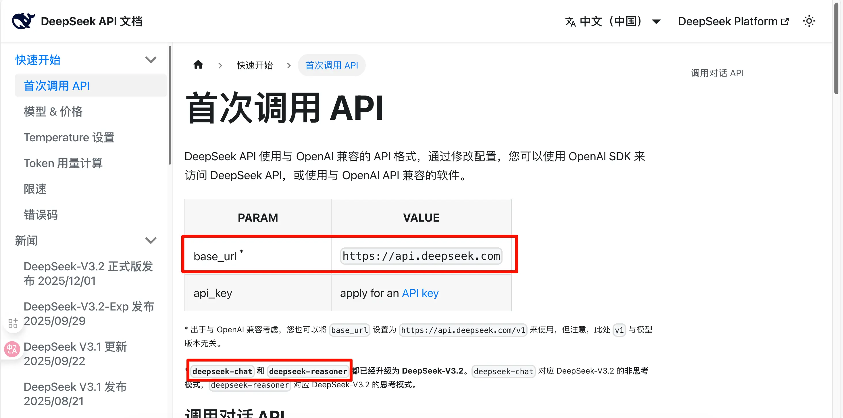
Task: Go to Token 用量计算 page
Action: [x=63, y=163]
